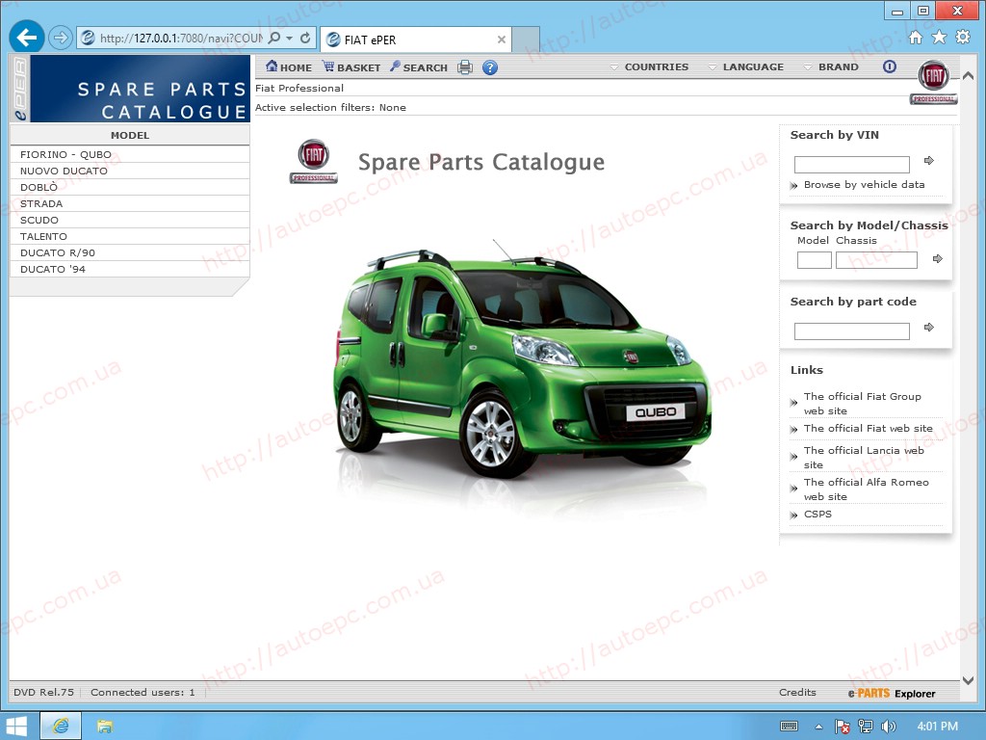Go back with the browser back arrow

coord(26,38)
